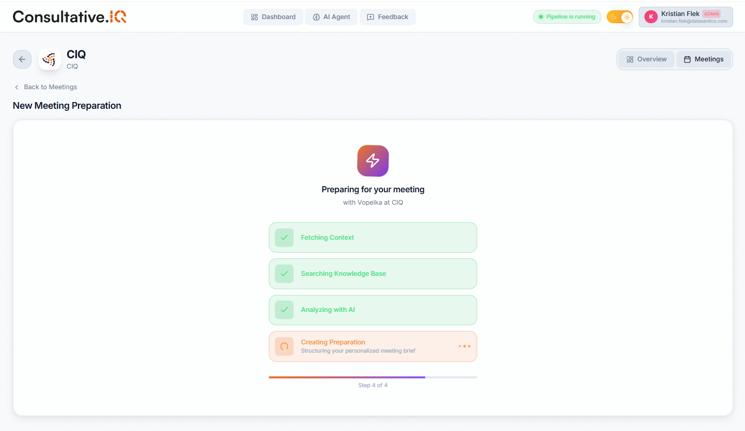Open the AI Agent page
The image size is (745, 431).
click(x=331, y=17)
